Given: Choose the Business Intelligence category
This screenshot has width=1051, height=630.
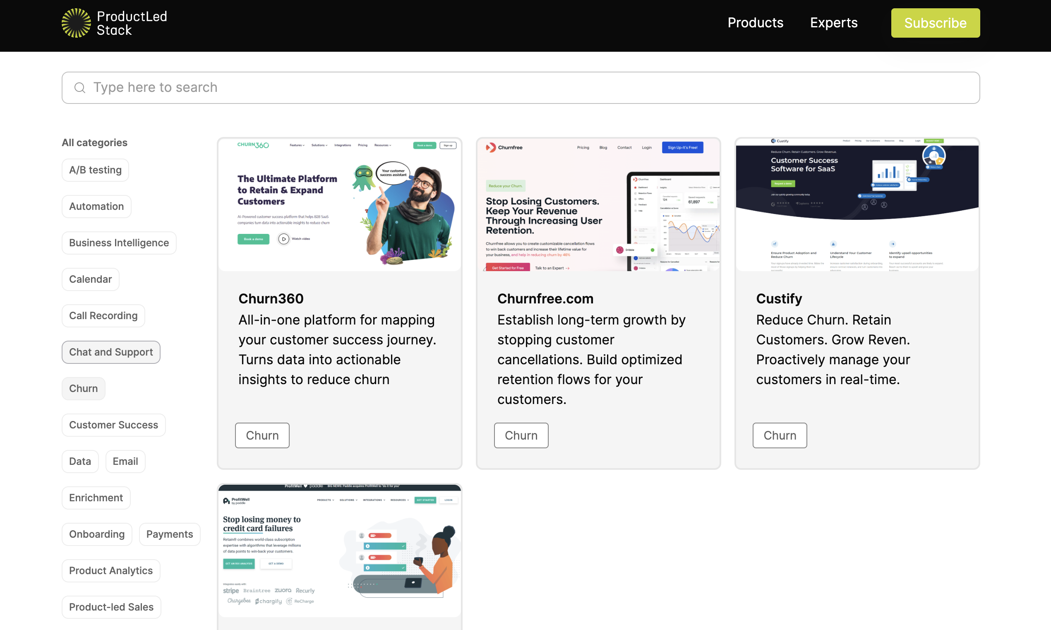Looking at the screenshot, I should tap(119, 243).
